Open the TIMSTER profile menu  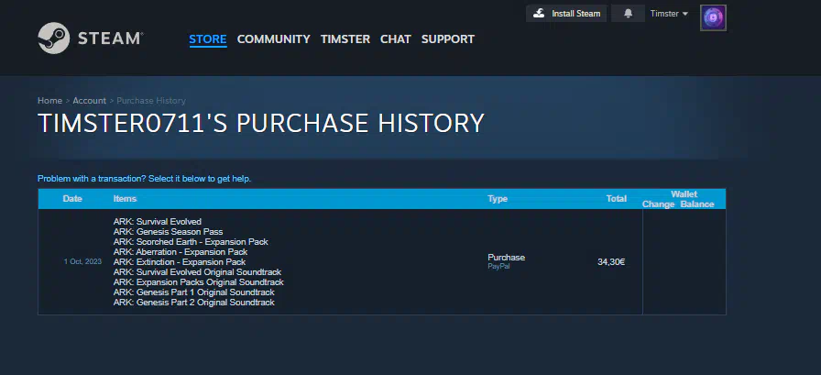345,39
